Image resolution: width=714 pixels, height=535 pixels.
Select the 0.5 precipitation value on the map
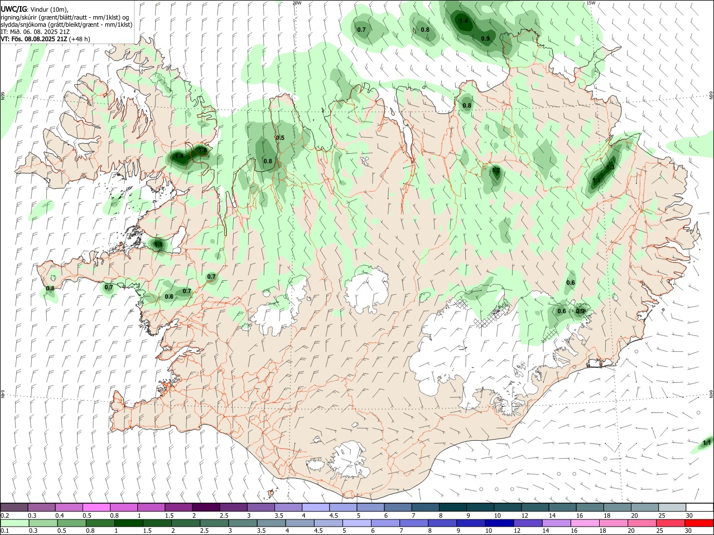280,138
